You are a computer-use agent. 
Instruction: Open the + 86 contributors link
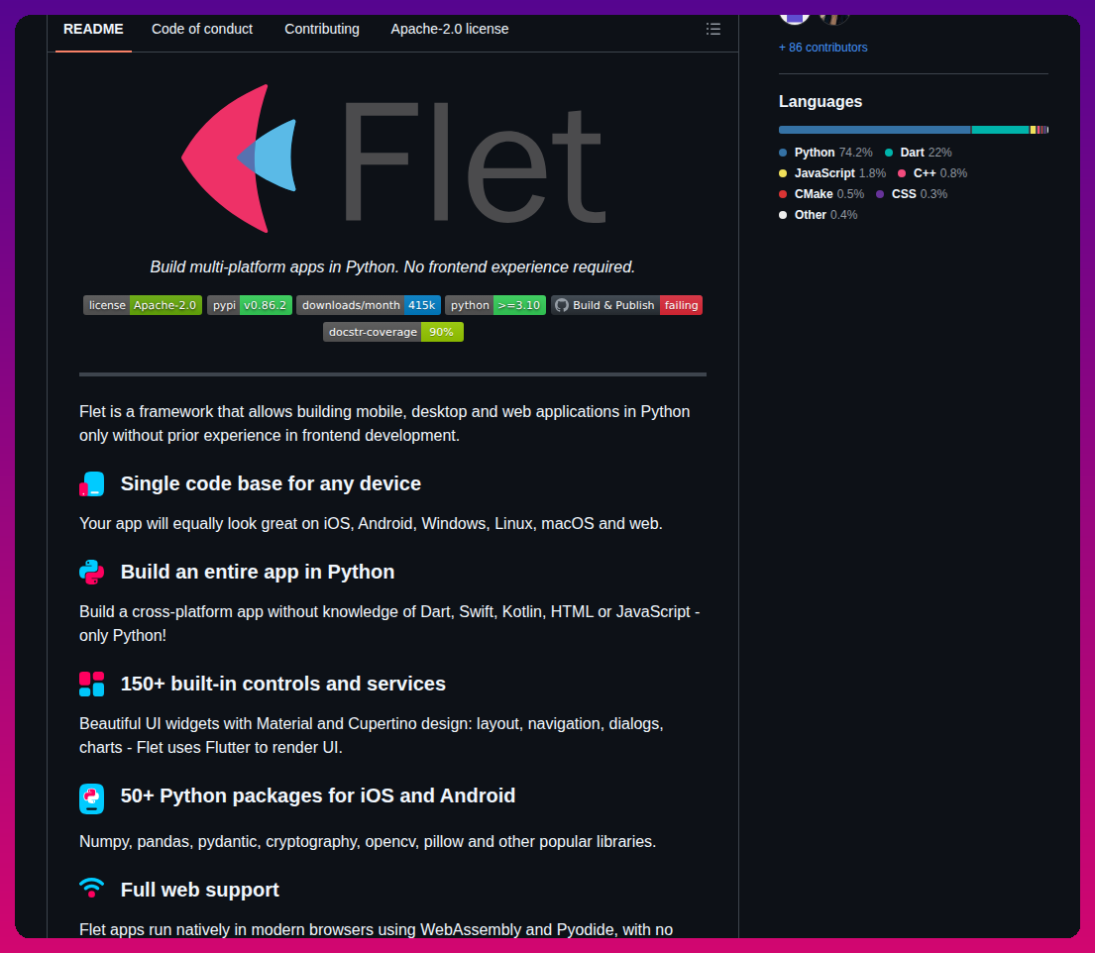click(x=822, y=48)
